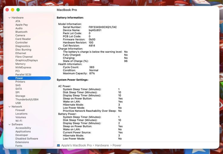The width and height of the screenshot is (223, 154).
Task: Select USB in the hardware list
Action: (18, 103)
